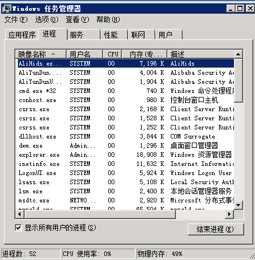Maximize the Task Manager window
The width and height of the screenshot is (255, 260).
[240, 9]
